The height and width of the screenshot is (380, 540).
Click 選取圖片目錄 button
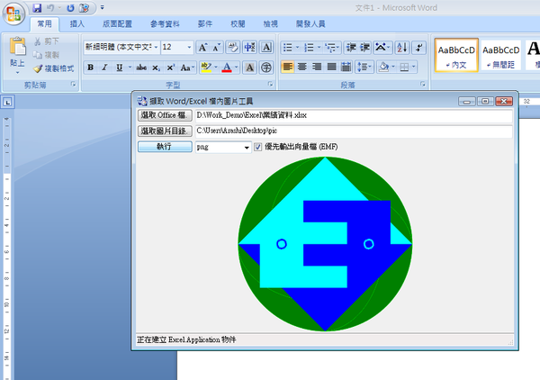click(165, 131)
